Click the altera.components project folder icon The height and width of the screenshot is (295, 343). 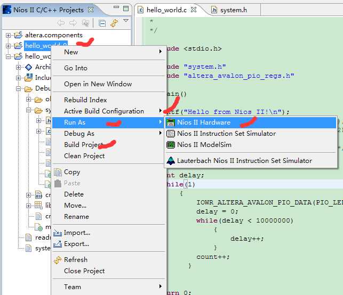click(x=18, y=35)
